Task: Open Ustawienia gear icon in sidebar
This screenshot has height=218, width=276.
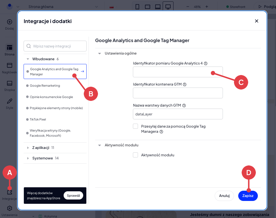Action: point(9,208)
